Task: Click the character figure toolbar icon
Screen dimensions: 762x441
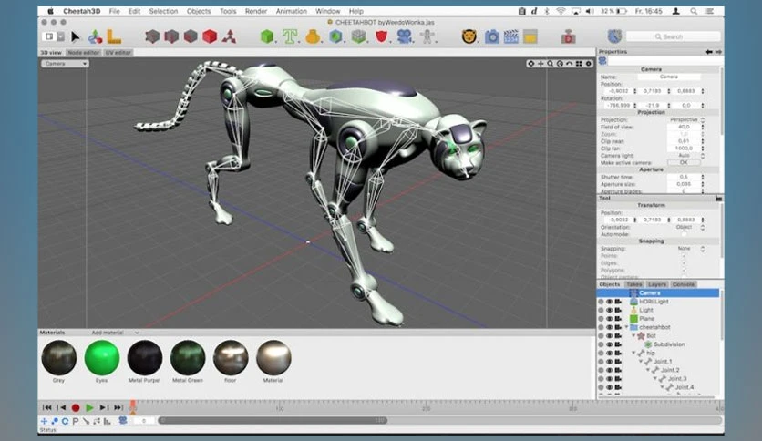Action: (x=427, y=36)
